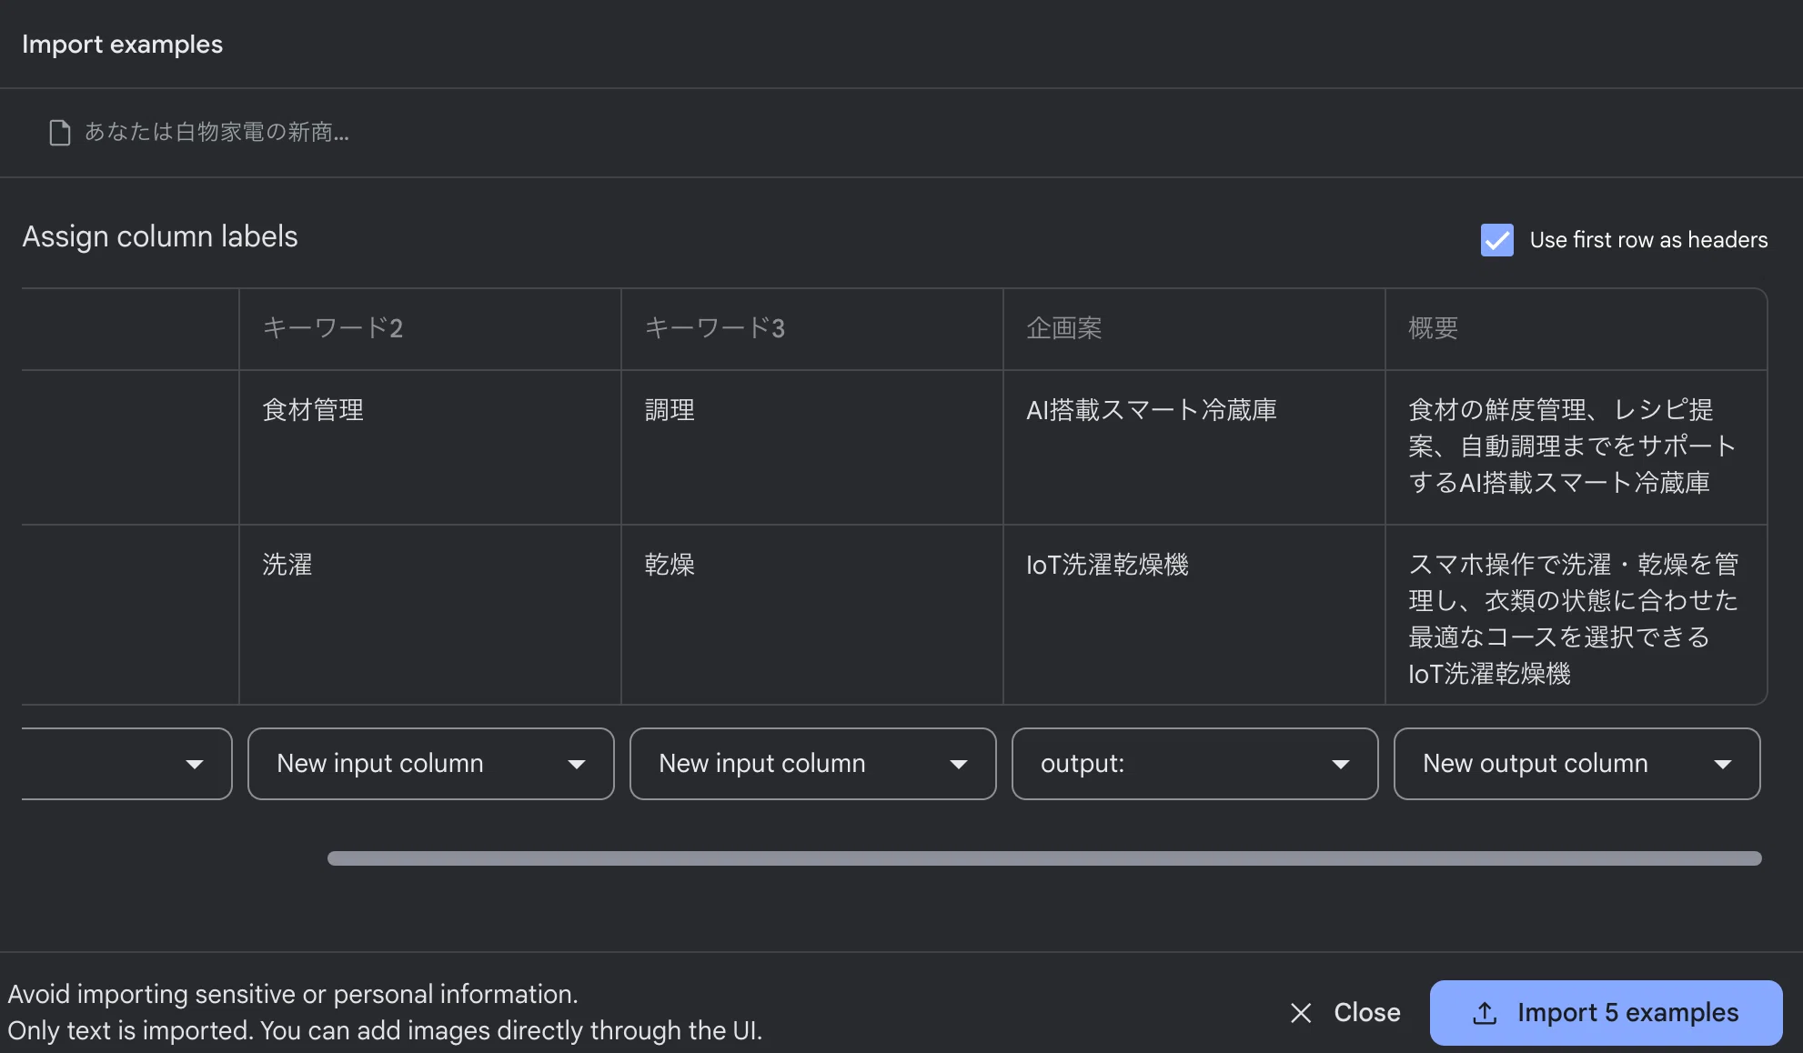Uncheck Use first row as headers
1803x1053 pixels.
(1497, 240)
